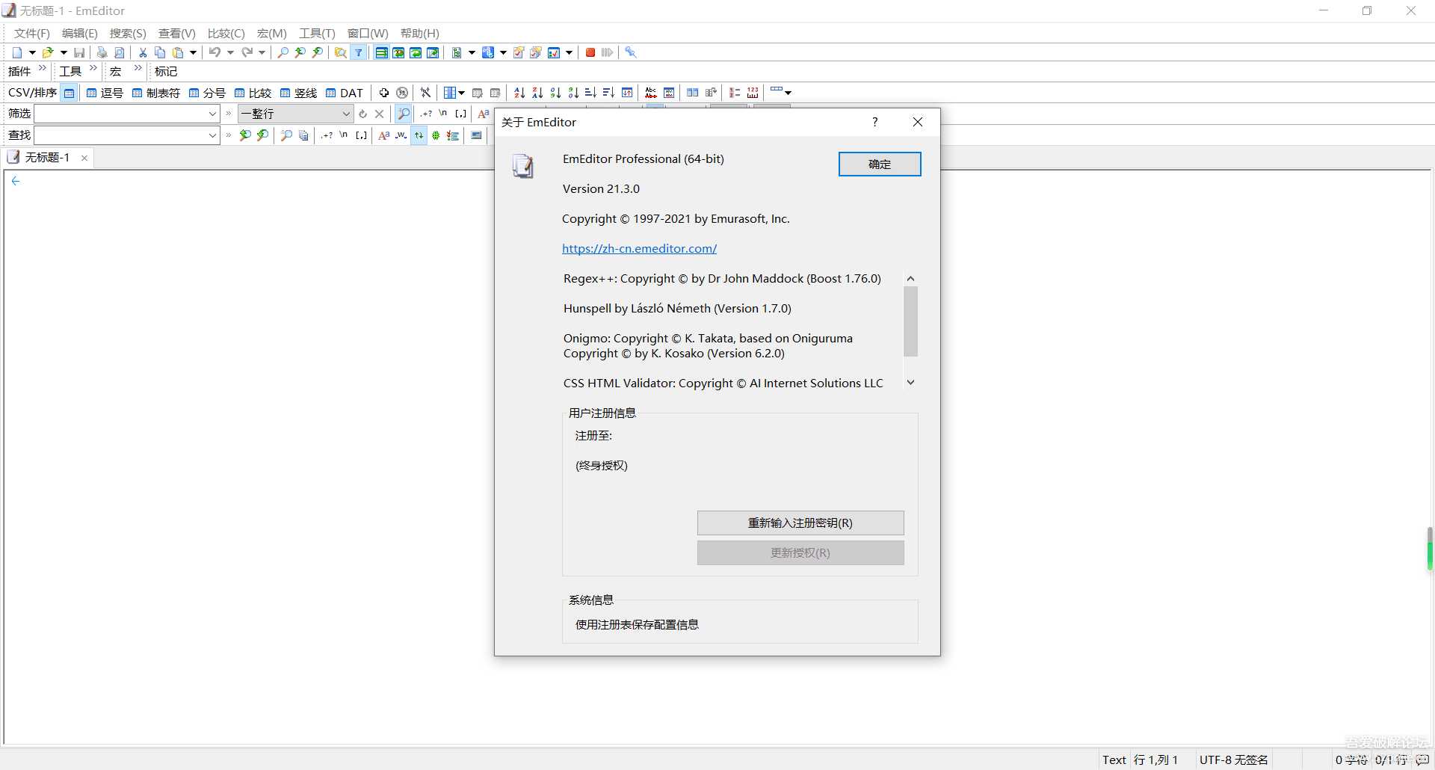Screen dimensions: 1435x770
Task: Click the Sort A to Z icon
Action: (519, 93)
